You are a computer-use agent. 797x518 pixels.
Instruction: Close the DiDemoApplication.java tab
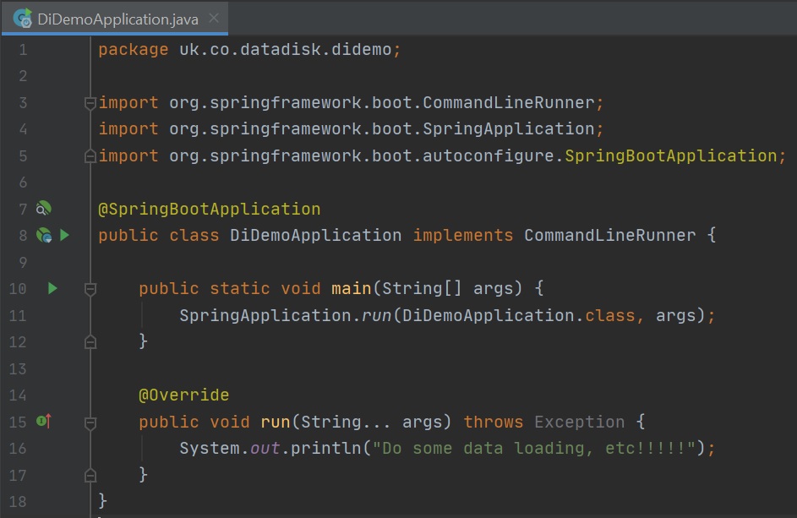[215, 19]
